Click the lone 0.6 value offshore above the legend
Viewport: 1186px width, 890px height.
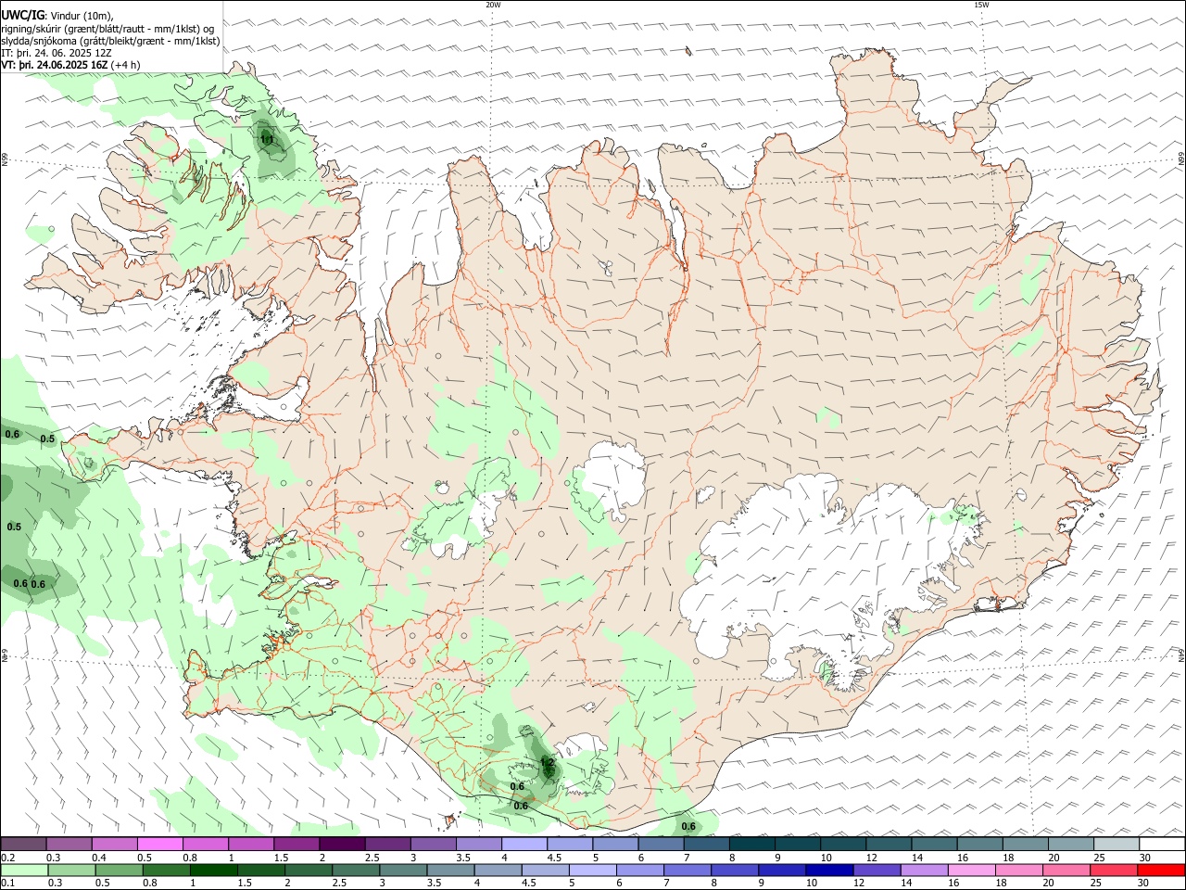coord(688,826)
